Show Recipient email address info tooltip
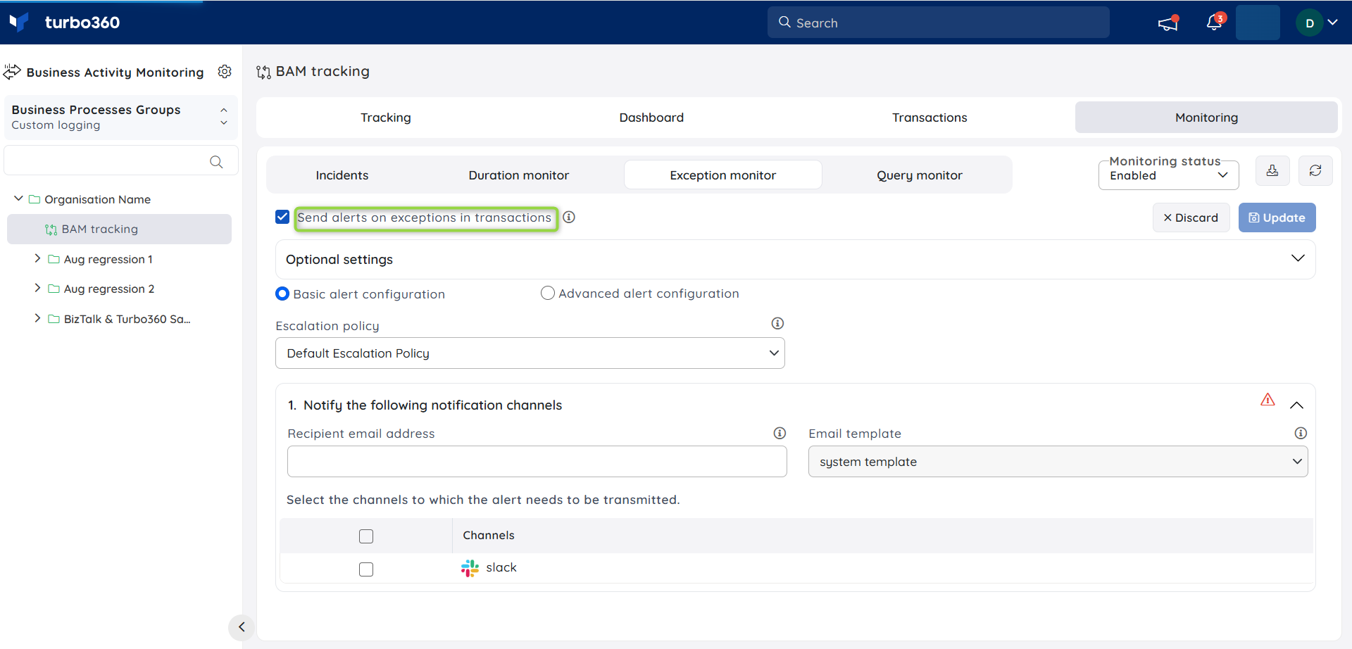 pyautogui.click(x=780, y=433)
